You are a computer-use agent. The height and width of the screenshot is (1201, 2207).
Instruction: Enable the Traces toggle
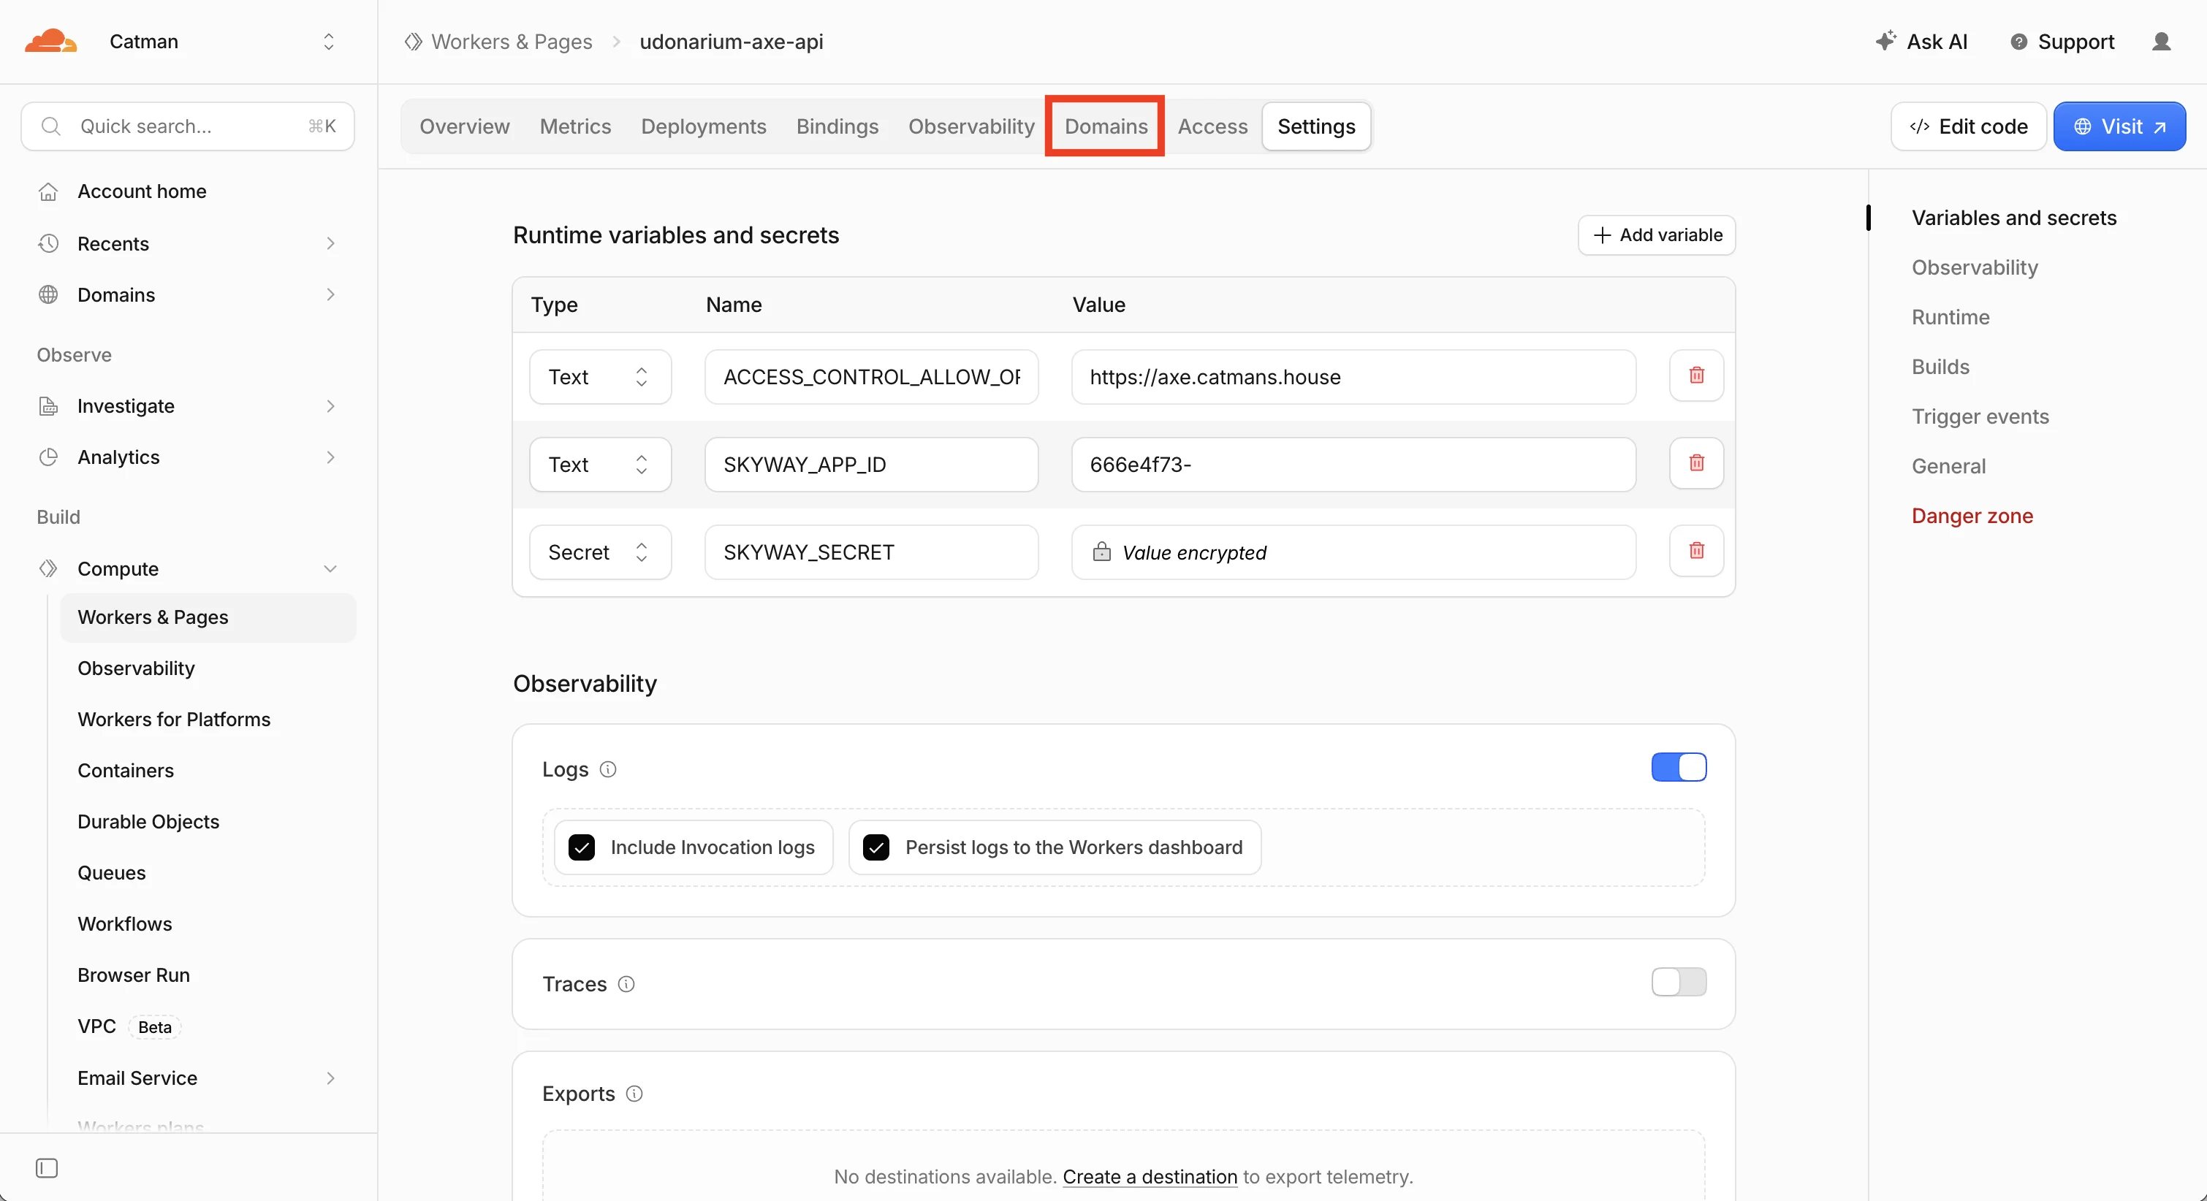click(1679, 982)
